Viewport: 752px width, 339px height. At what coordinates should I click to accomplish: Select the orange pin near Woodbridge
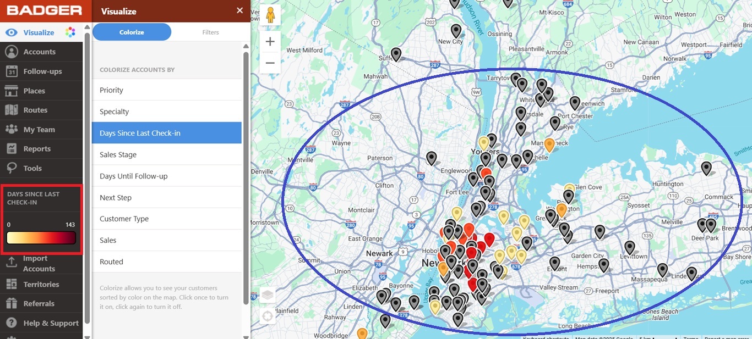point(362,334)
